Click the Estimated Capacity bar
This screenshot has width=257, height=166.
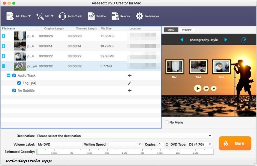125,152
